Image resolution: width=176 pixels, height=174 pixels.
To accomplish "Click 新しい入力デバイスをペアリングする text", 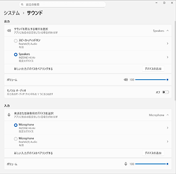I will pos(33,153).
